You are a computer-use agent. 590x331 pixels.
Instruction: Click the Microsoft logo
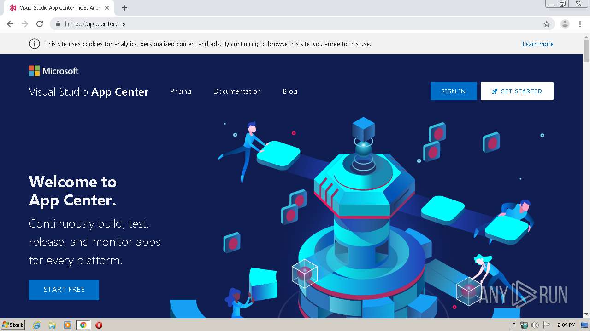point(54,71)
